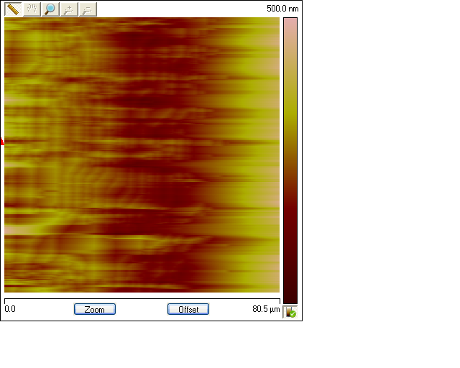The width and height of the screenshot is (460, 368).
Task: Select the ruler measure tool
Action: pyautogui.click(x=13, y=9)
